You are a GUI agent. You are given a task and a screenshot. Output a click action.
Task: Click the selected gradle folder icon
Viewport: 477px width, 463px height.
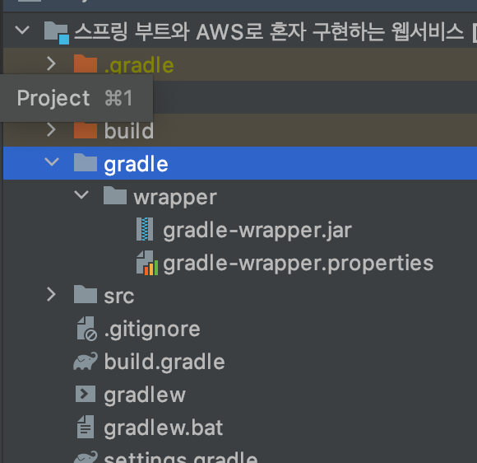coord(86,162)
